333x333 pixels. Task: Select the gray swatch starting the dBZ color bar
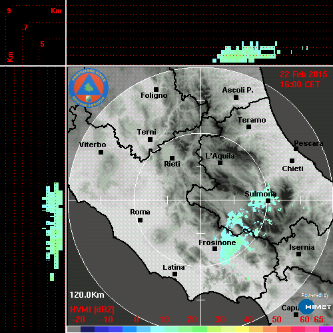click(74, 329)
